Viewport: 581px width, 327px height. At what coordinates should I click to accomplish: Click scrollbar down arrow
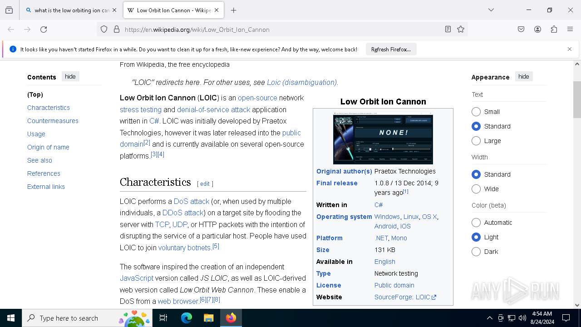click(577, 305)
